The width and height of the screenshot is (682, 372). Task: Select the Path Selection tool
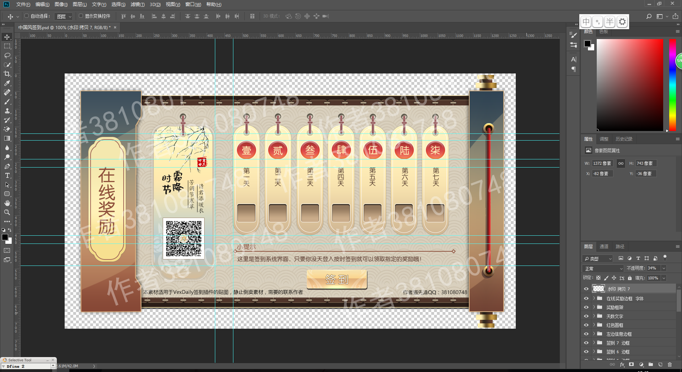(x=7, y=185)
